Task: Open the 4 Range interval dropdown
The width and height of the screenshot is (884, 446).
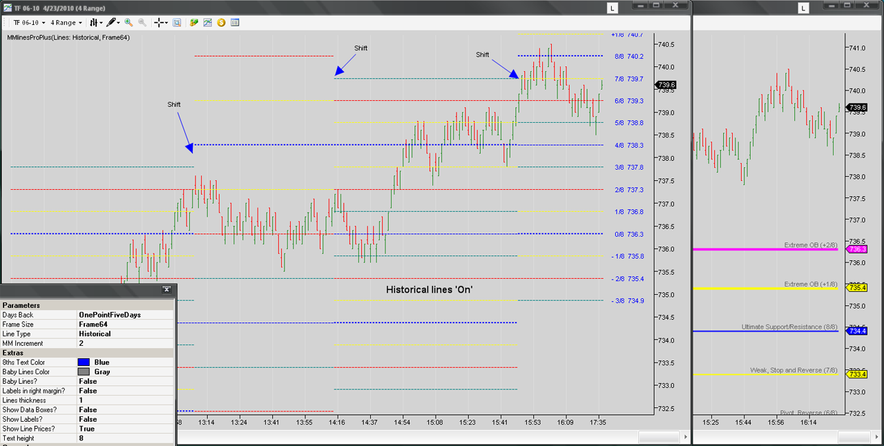Action: point(66,23)
